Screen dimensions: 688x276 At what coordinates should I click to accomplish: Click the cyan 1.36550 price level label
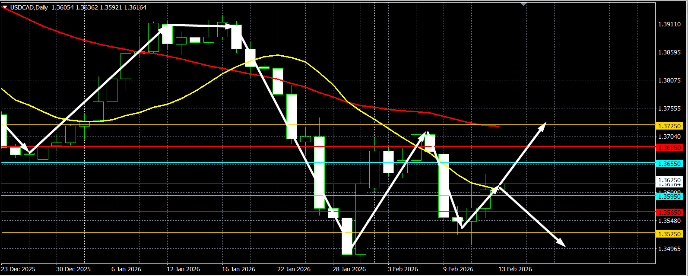[x=669, y=164]
